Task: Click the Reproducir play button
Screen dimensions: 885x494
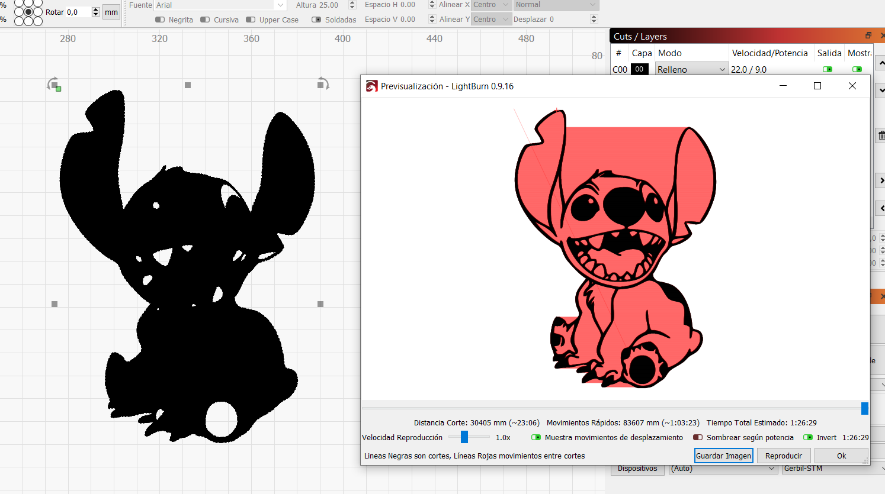Action: point(783,456)
